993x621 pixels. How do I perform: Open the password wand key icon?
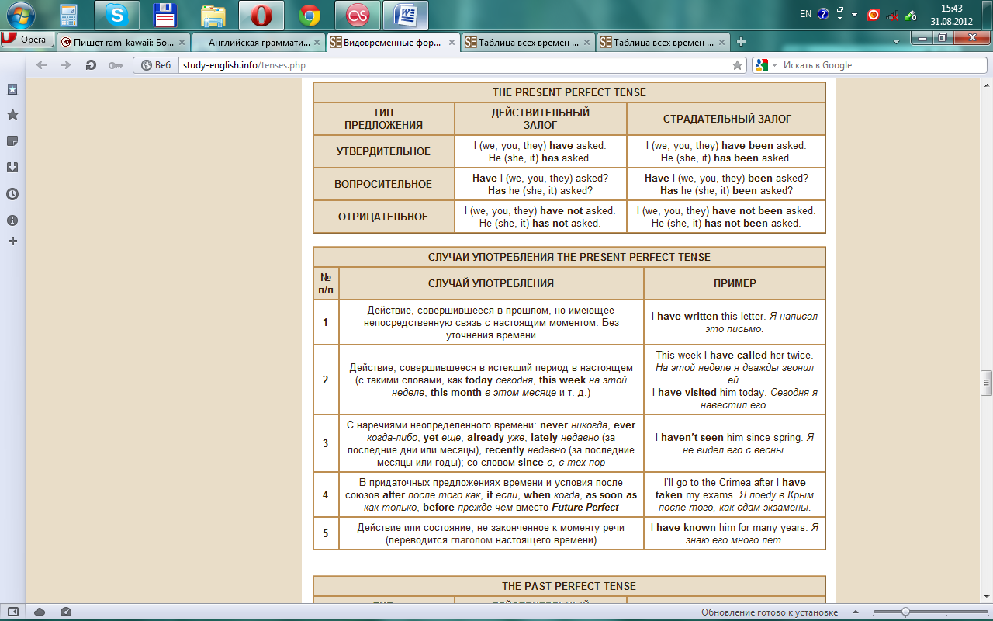tap(116, 65)
